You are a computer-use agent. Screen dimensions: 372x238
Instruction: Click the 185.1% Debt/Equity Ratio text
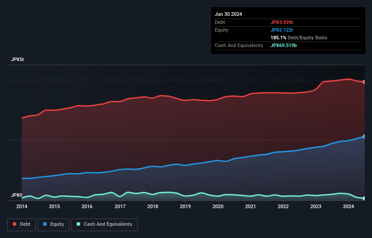tap(299, 38)
